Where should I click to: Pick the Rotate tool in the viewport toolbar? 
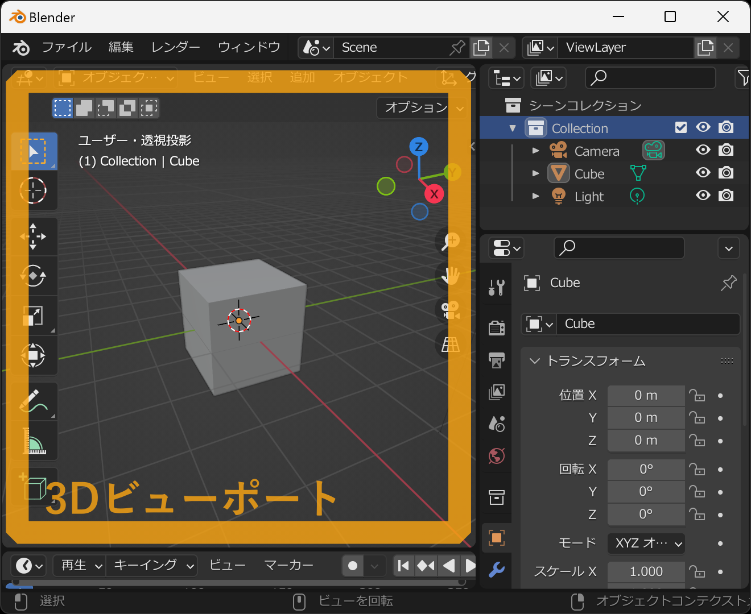[x=34, y=276]
